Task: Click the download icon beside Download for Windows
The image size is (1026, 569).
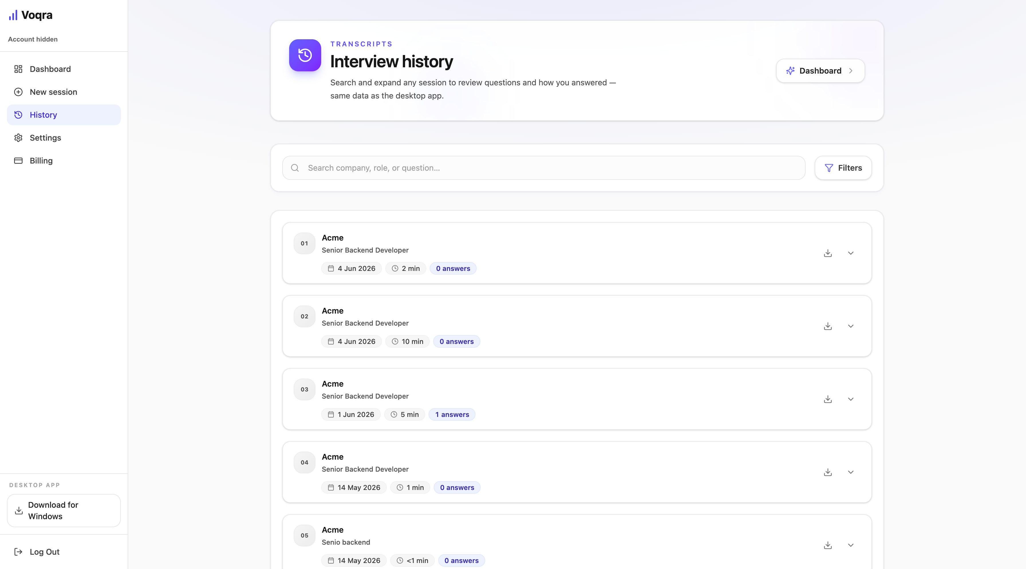Action: point(19,510)
